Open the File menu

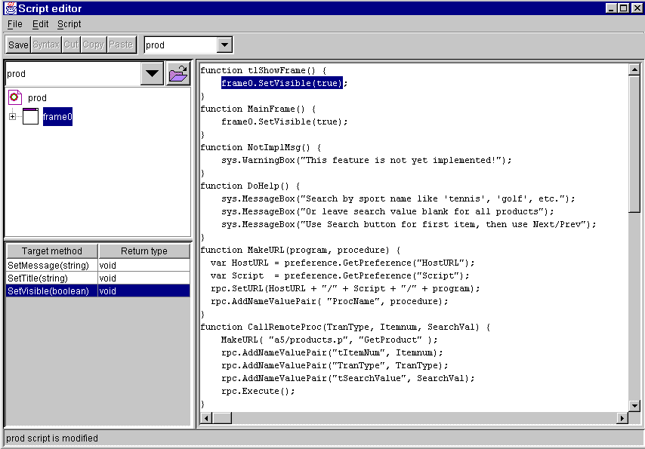(x=14, y=24)
